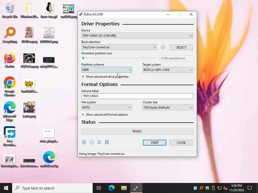258x193 pixels.
Task: Open the Partition scheme MBR dropdown
Action: [x=107, y=70]
